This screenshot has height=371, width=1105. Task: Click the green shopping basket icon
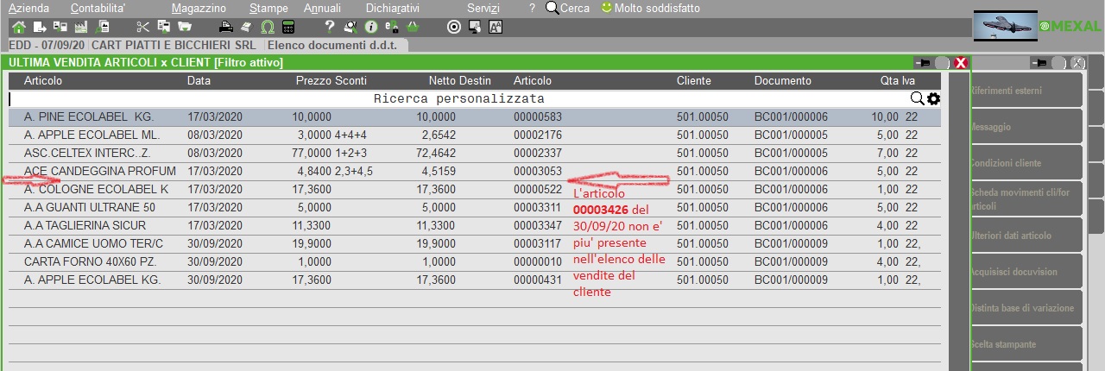click(413, 27)
